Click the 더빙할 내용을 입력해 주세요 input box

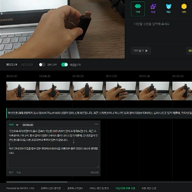pyautogui.click(x=162, y=31)
